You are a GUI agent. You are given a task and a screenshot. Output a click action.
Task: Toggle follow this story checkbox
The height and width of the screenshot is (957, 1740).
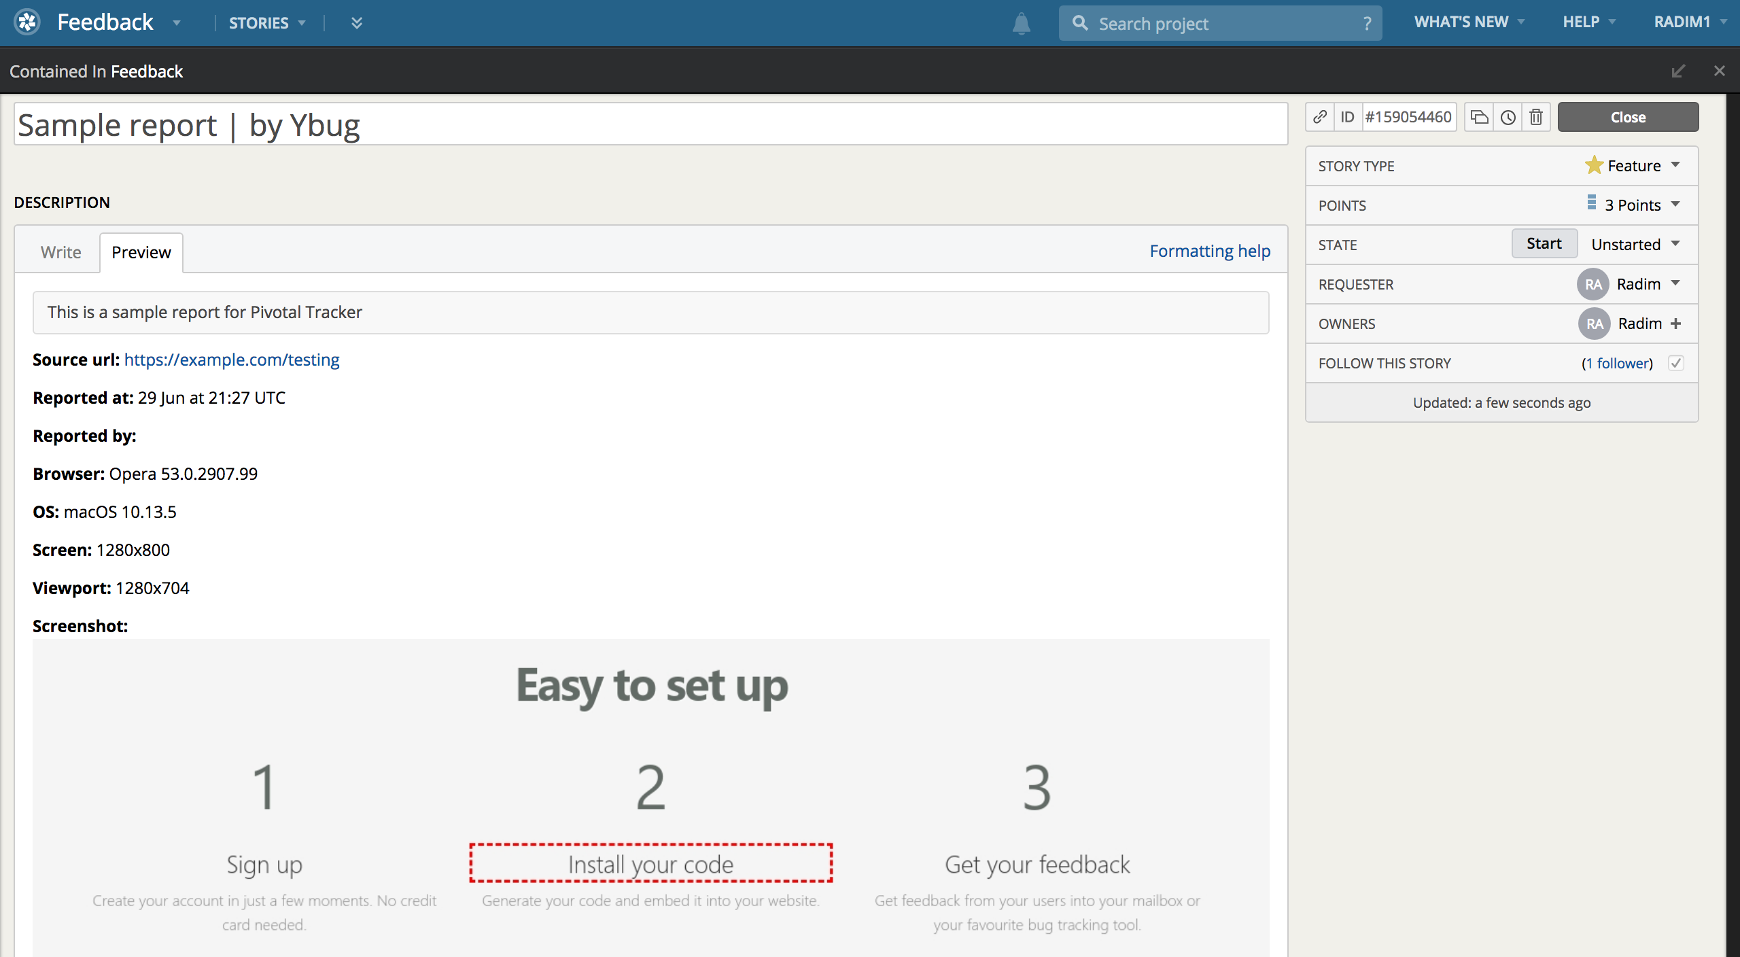(x=1676, y=363)
